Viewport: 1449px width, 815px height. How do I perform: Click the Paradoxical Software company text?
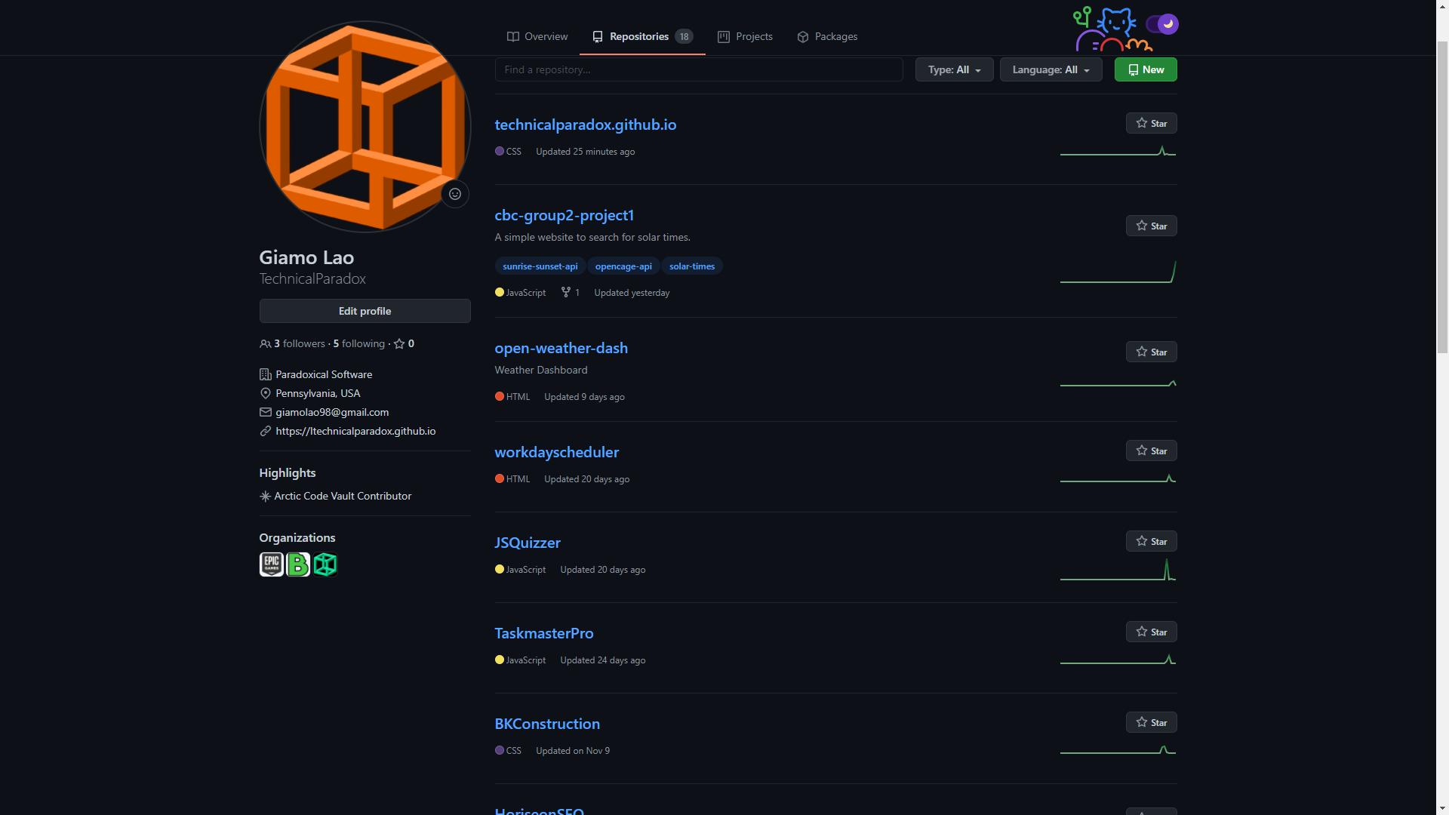324,374
